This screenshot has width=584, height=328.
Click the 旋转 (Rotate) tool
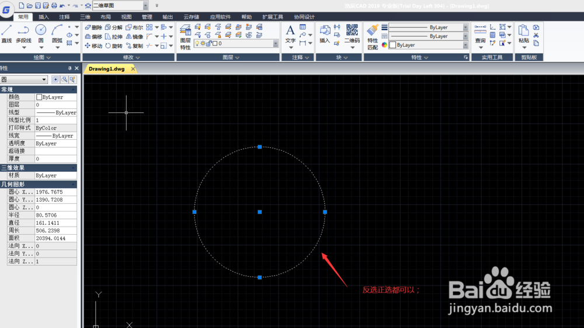[114, 45]
